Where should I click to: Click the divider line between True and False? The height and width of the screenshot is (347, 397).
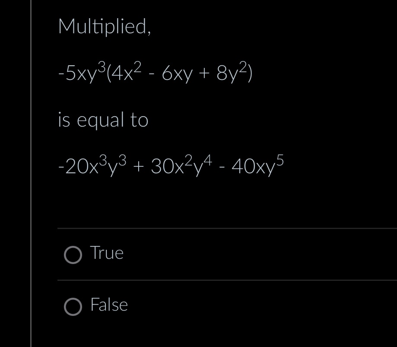(x=194, y=280)
